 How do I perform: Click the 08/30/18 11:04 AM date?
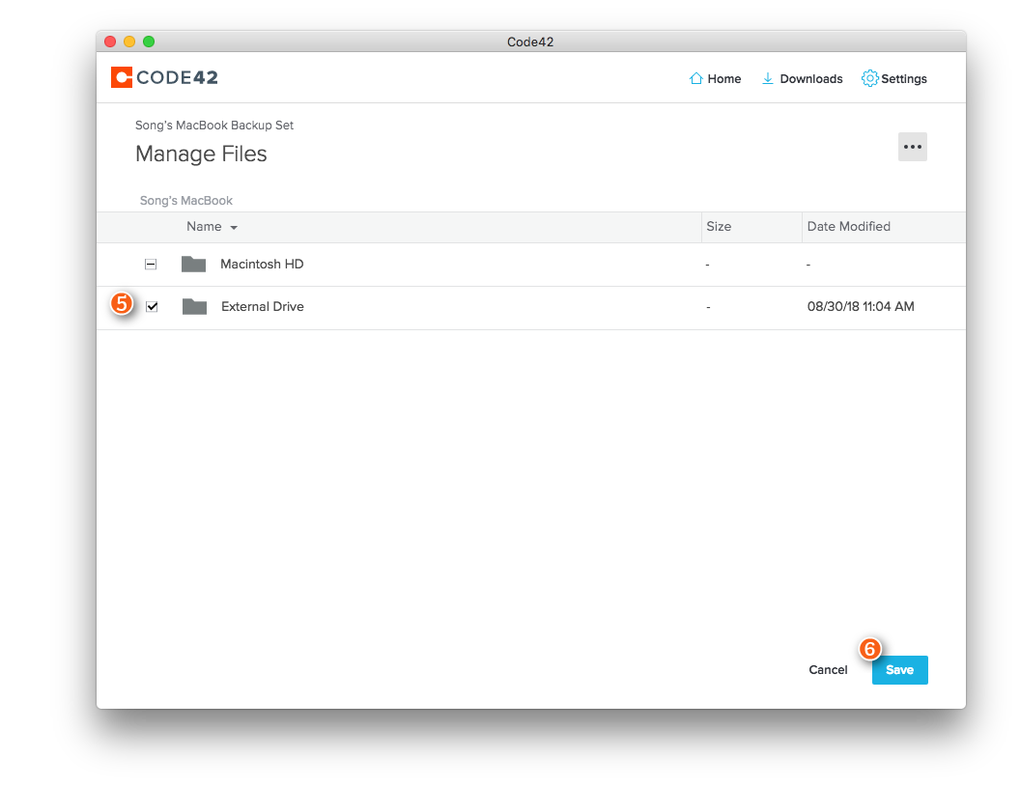pos(861,306)
